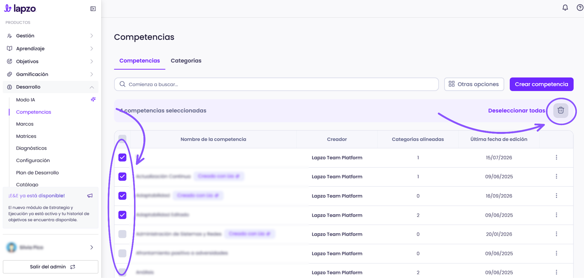Uncheck the 15/07/2026 row checkbox

[x=122, y=158]
